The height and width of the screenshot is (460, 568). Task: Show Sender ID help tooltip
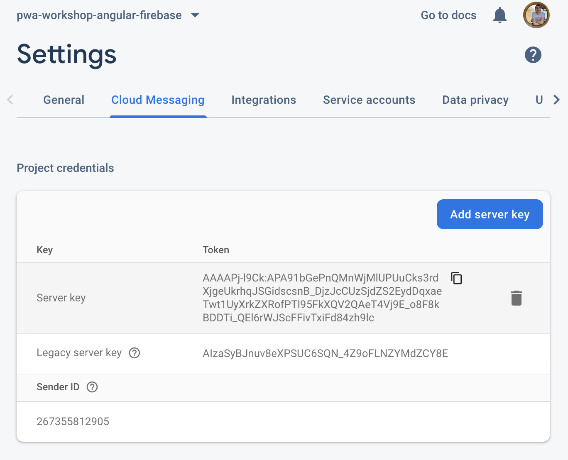tap(92, 387)
